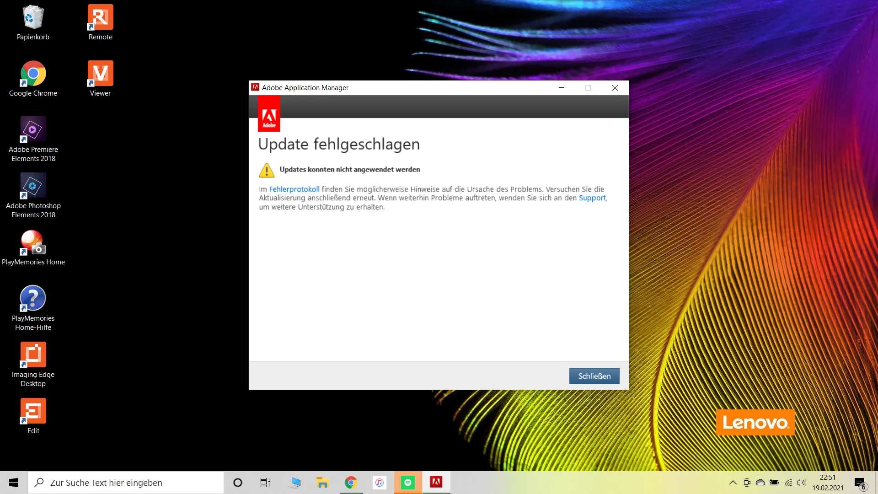Open Task View in the taskbar

(x=265, y=483)
